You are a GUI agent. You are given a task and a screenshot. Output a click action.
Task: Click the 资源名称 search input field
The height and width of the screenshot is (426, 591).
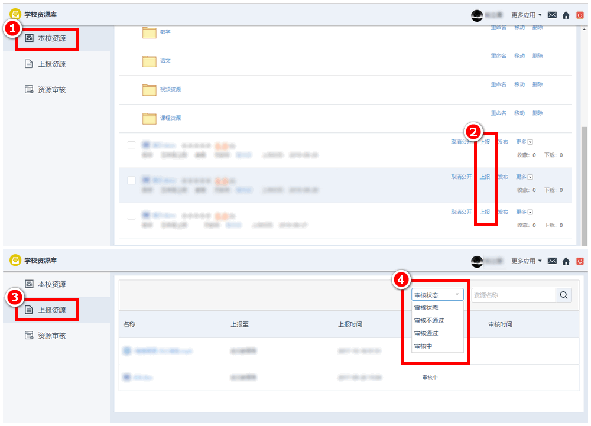coord(512,295)
